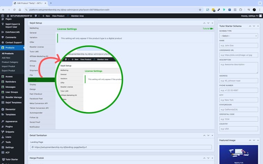Select the Facebook Pixel tab
This screenshot has height=164, width=263.
pos(36,99)
